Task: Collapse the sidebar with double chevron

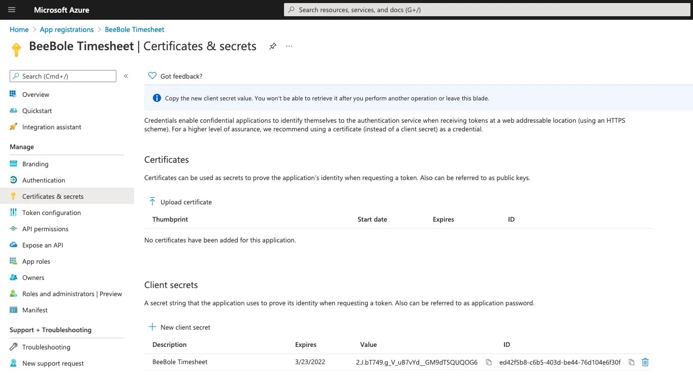Action: coord(126,76)
